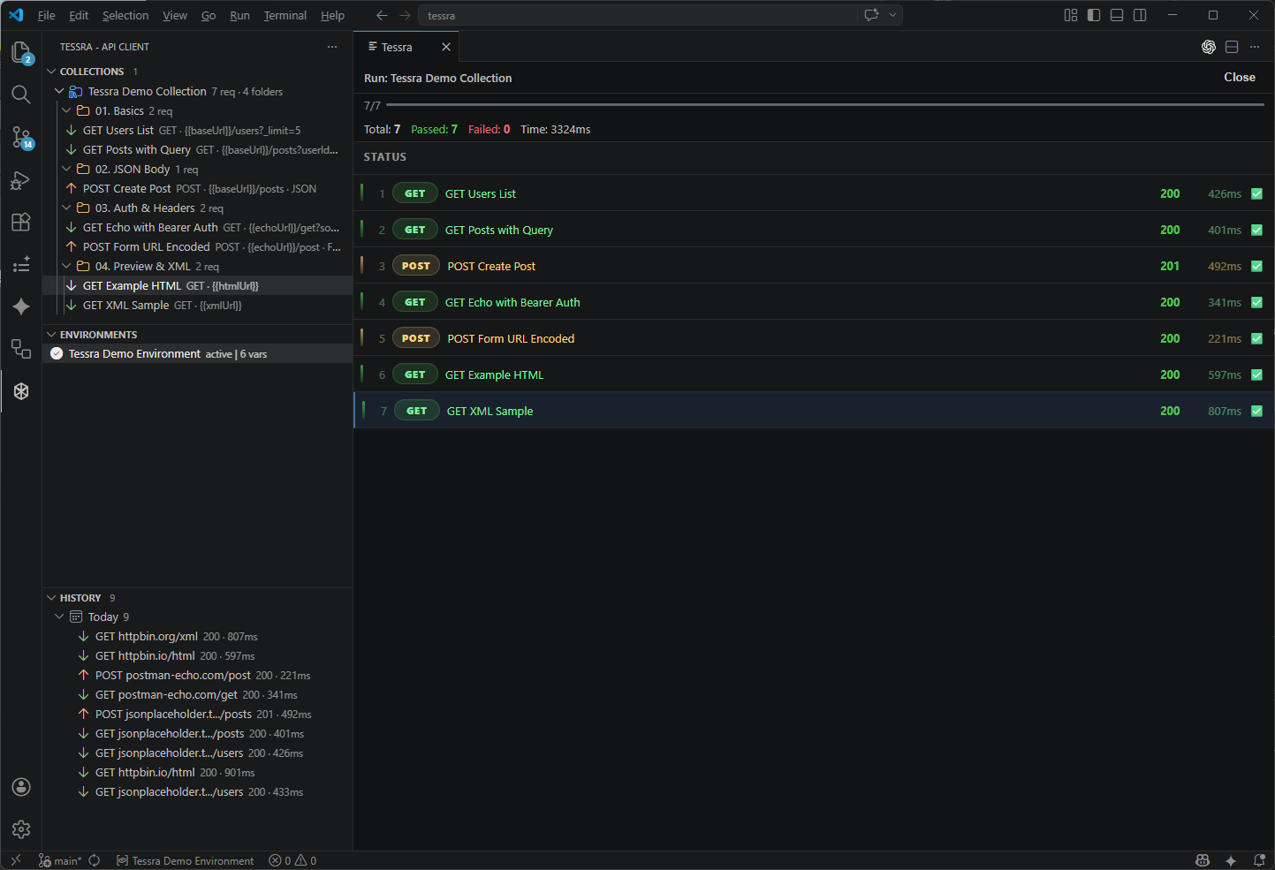Image resolution: width=1275 pixels, height=870 pixels.
Task: Uncheck GET Echo with Bearer Auth checkbox
Action: (x=1256, y=302)
